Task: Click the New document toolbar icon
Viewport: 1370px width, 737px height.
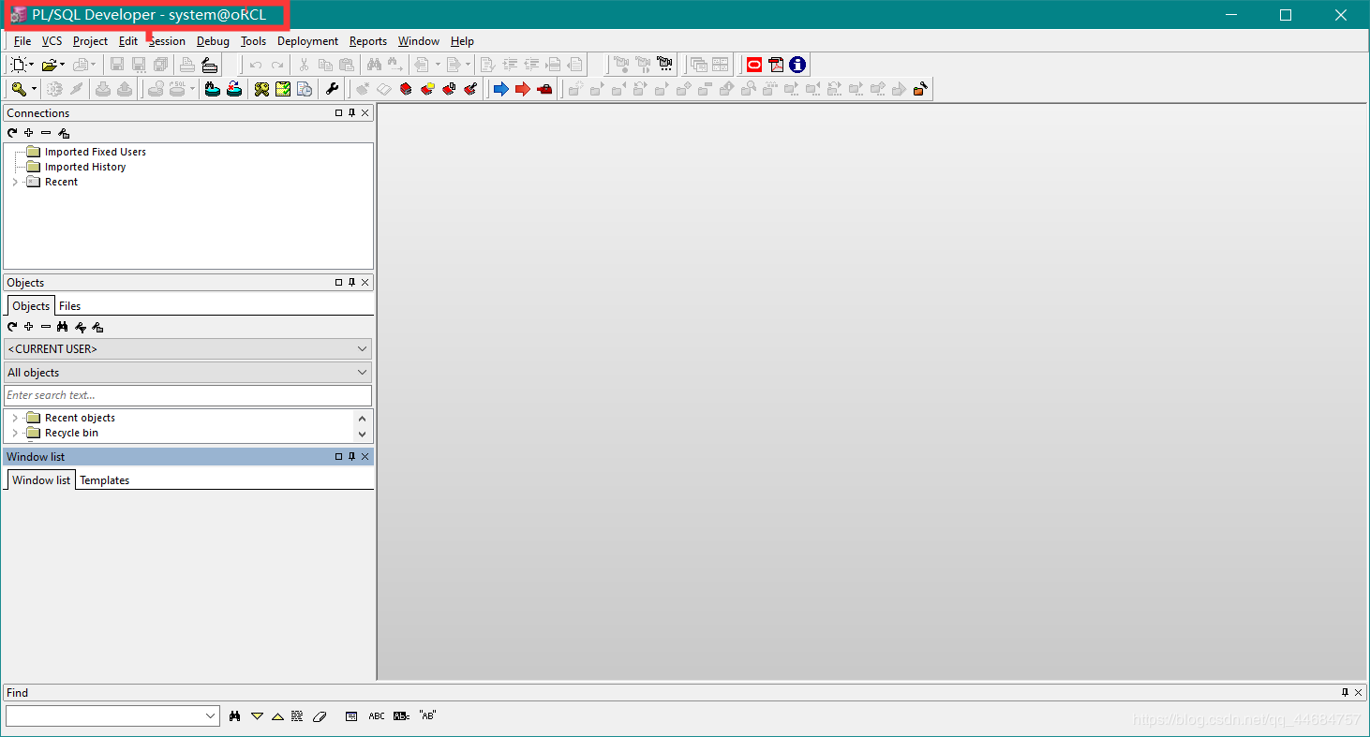Action: (19, 65)
